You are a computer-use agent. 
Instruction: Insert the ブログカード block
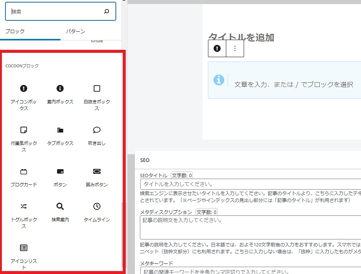[24, 178]
